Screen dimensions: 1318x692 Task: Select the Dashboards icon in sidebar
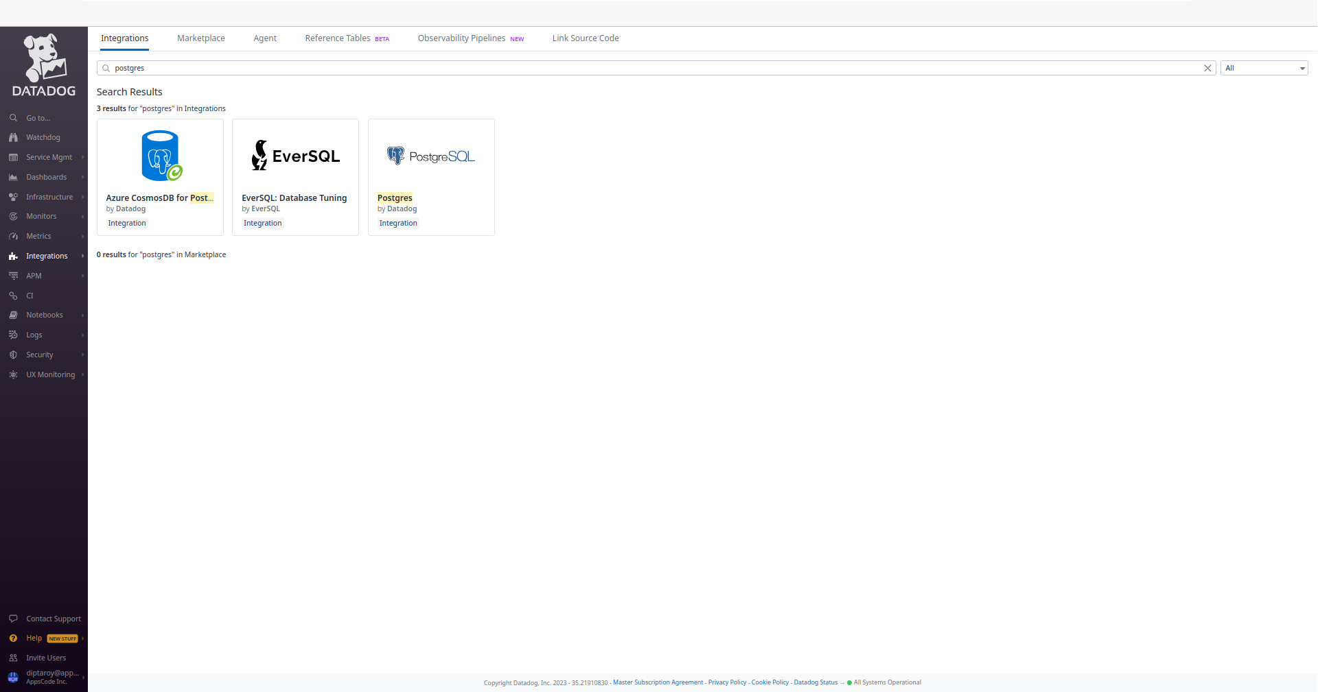click(x=14, y=177)
